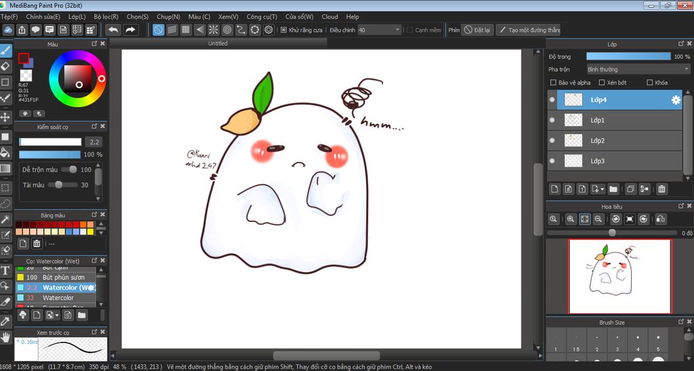Viewport: 694px width, 371px height.
Task: Select the Move tool in left toolbar
Action: pos(5,117)
